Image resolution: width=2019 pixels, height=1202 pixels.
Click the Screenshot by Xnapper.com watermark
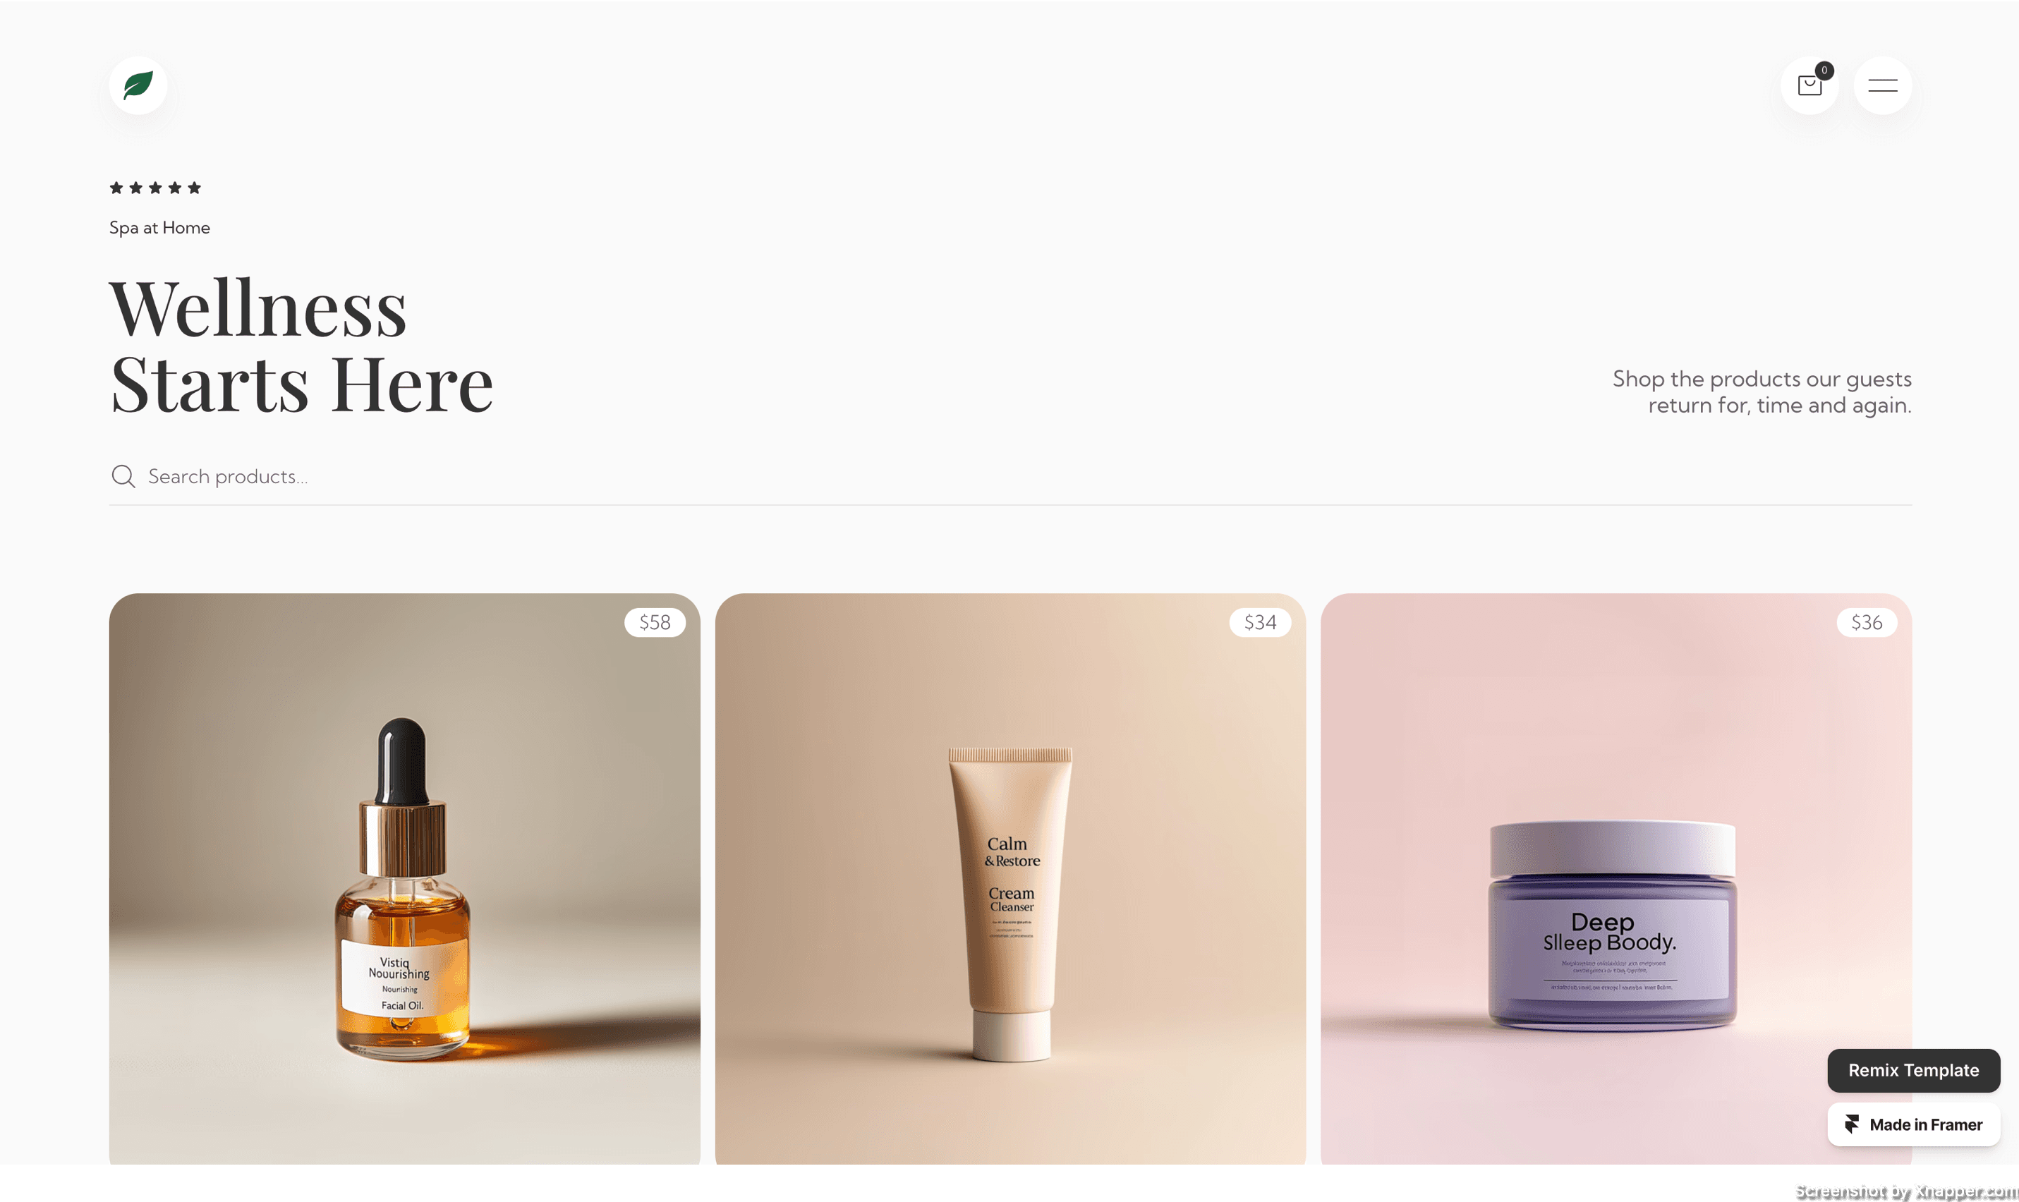pyautogui.click(x=1905, y=1191)
